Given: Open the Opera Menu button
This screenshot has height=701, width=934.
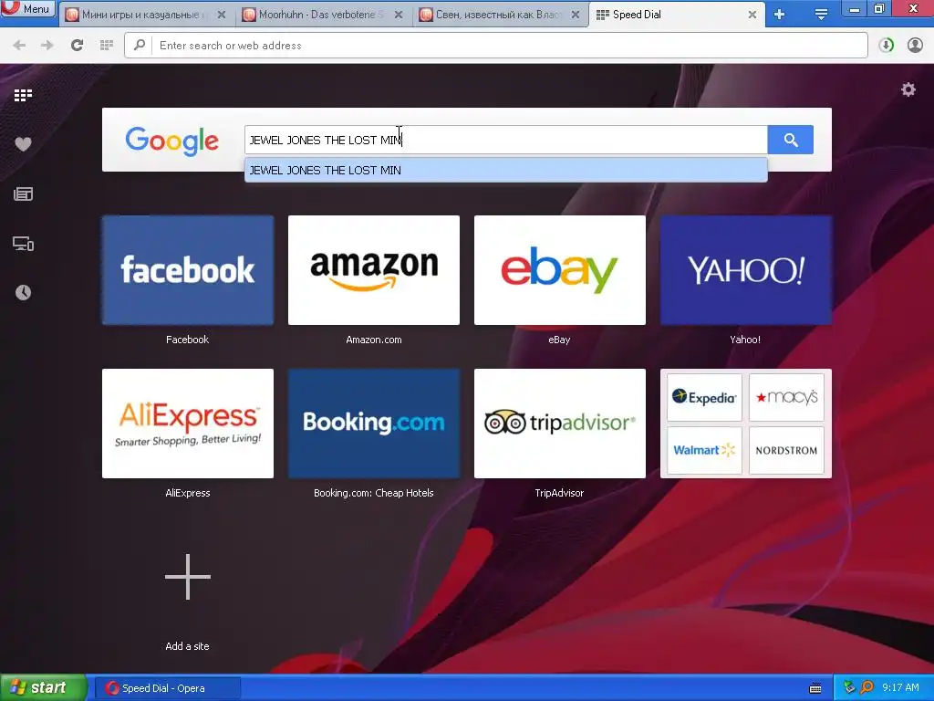Looking at the screenshot, I should pos(28,9).
